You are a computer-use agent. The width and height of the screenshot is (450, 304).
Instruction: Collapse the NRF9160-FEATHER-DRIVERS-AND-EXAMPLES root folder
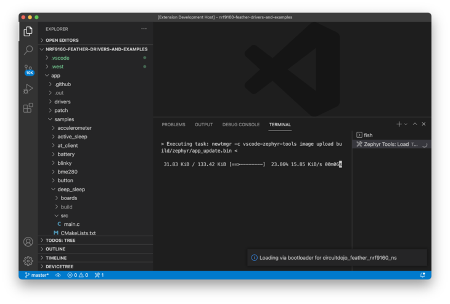pyautogui.click(x=96, y=49)
